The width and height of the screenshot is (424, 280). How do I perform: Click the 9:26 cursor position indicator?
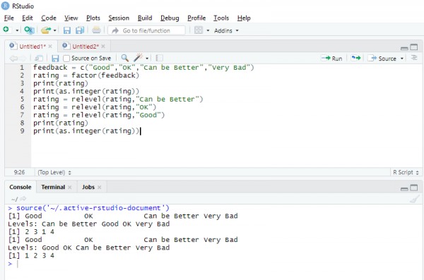[x=19, y=172]
